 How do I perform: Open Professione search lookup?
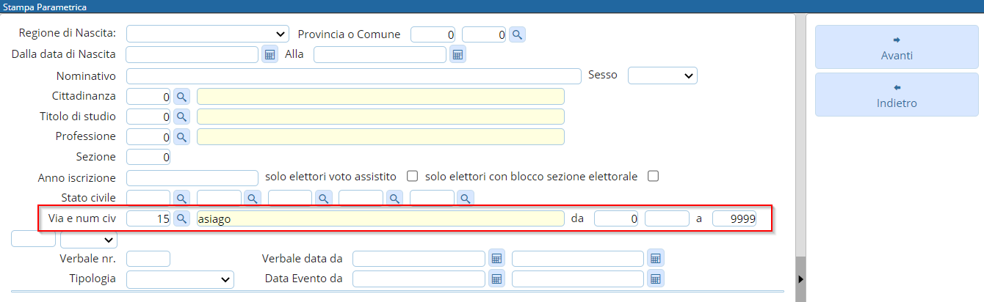pos(181,137)
